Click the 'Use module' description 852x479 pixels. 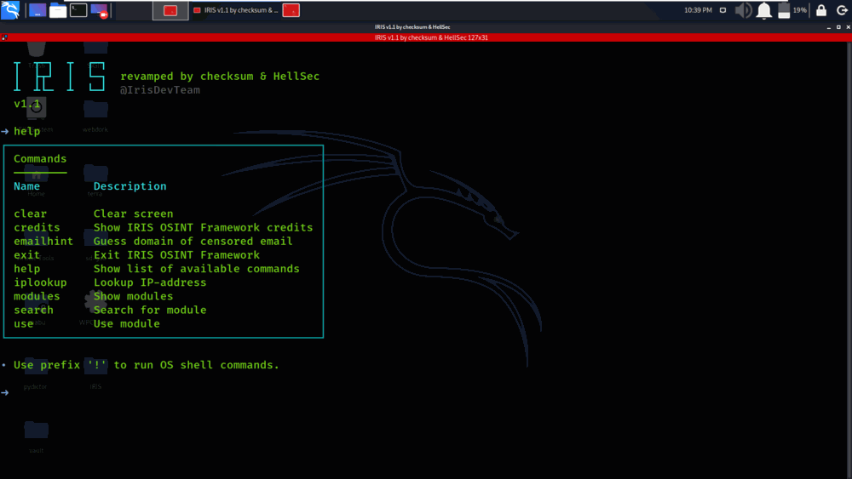[x=127, y=324]
